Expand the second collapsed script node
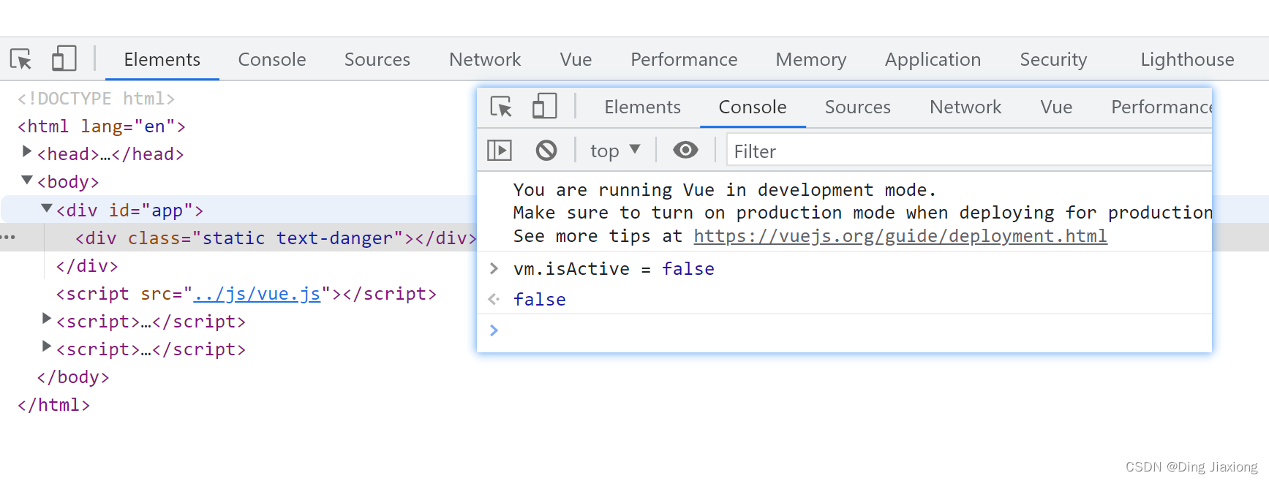1269x481 pixels. 46,346
